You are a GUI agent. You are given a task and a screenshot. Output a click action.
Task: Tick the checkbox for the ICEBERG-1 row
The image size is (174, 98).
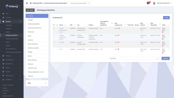point(168,49)
